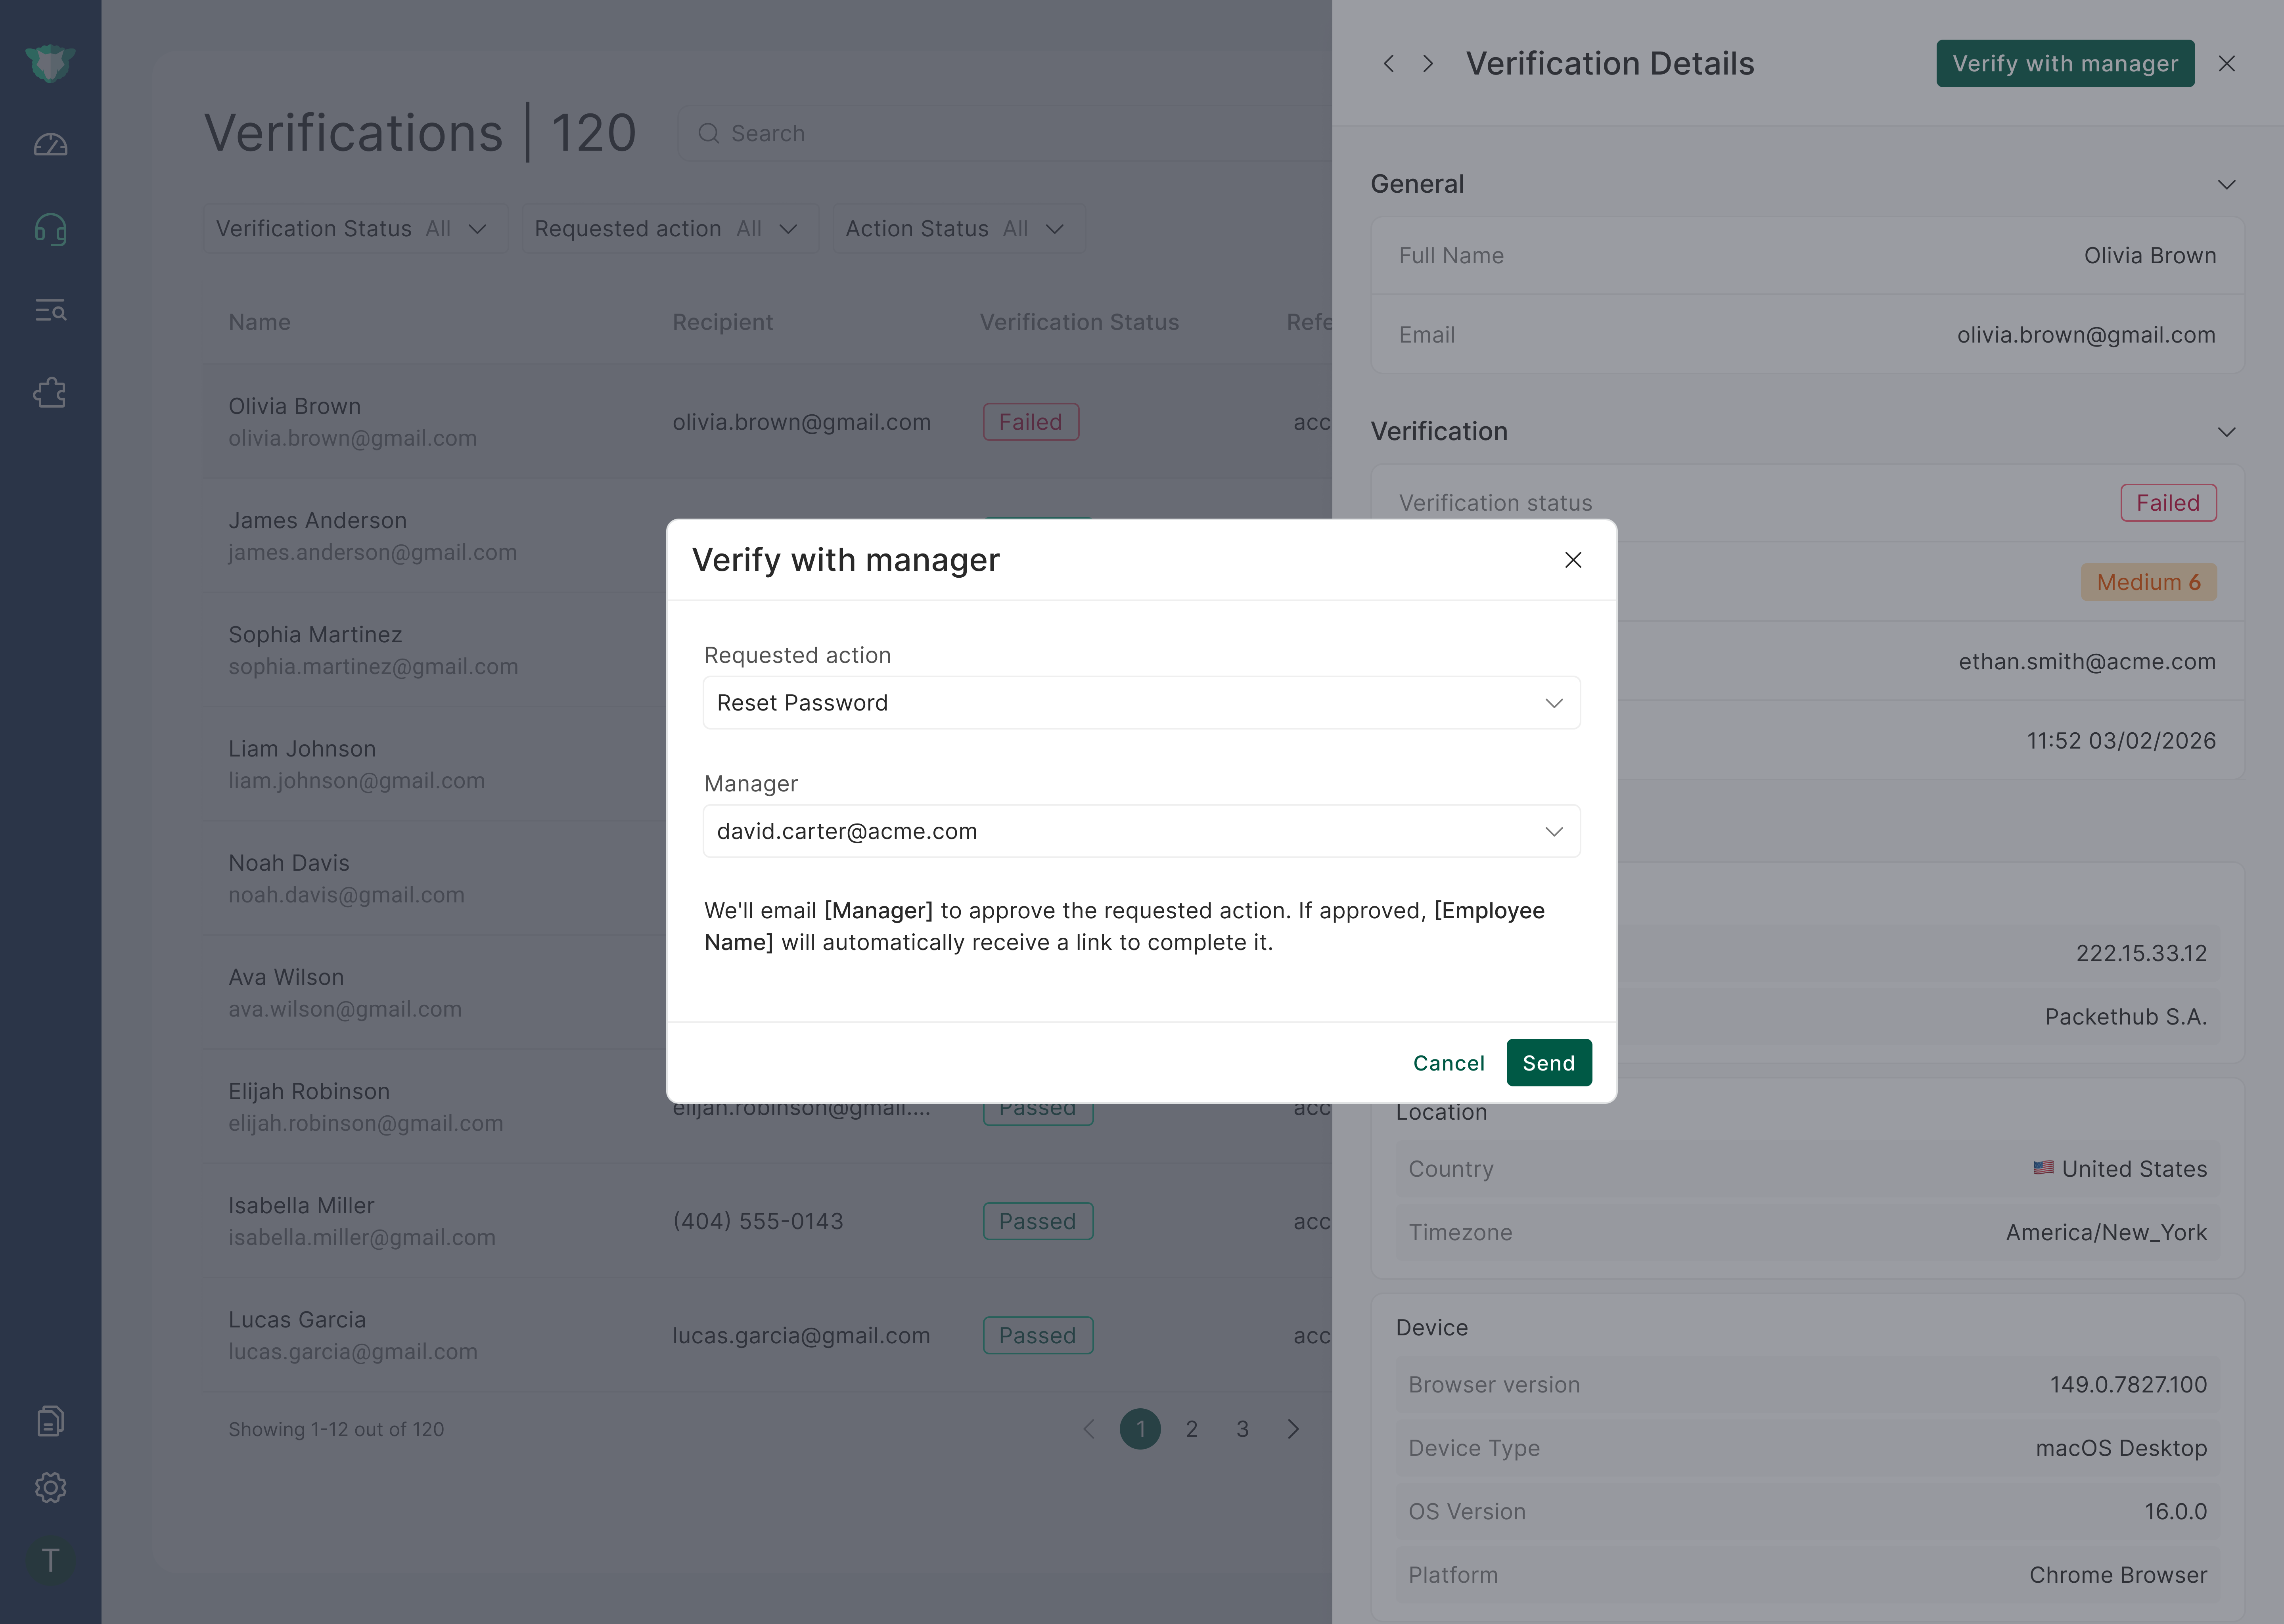Click olivia.brown@gmail.com in General section
Viewport: 2284px width, 1624px height.
pyautogui.click(x=2086, y=335)
